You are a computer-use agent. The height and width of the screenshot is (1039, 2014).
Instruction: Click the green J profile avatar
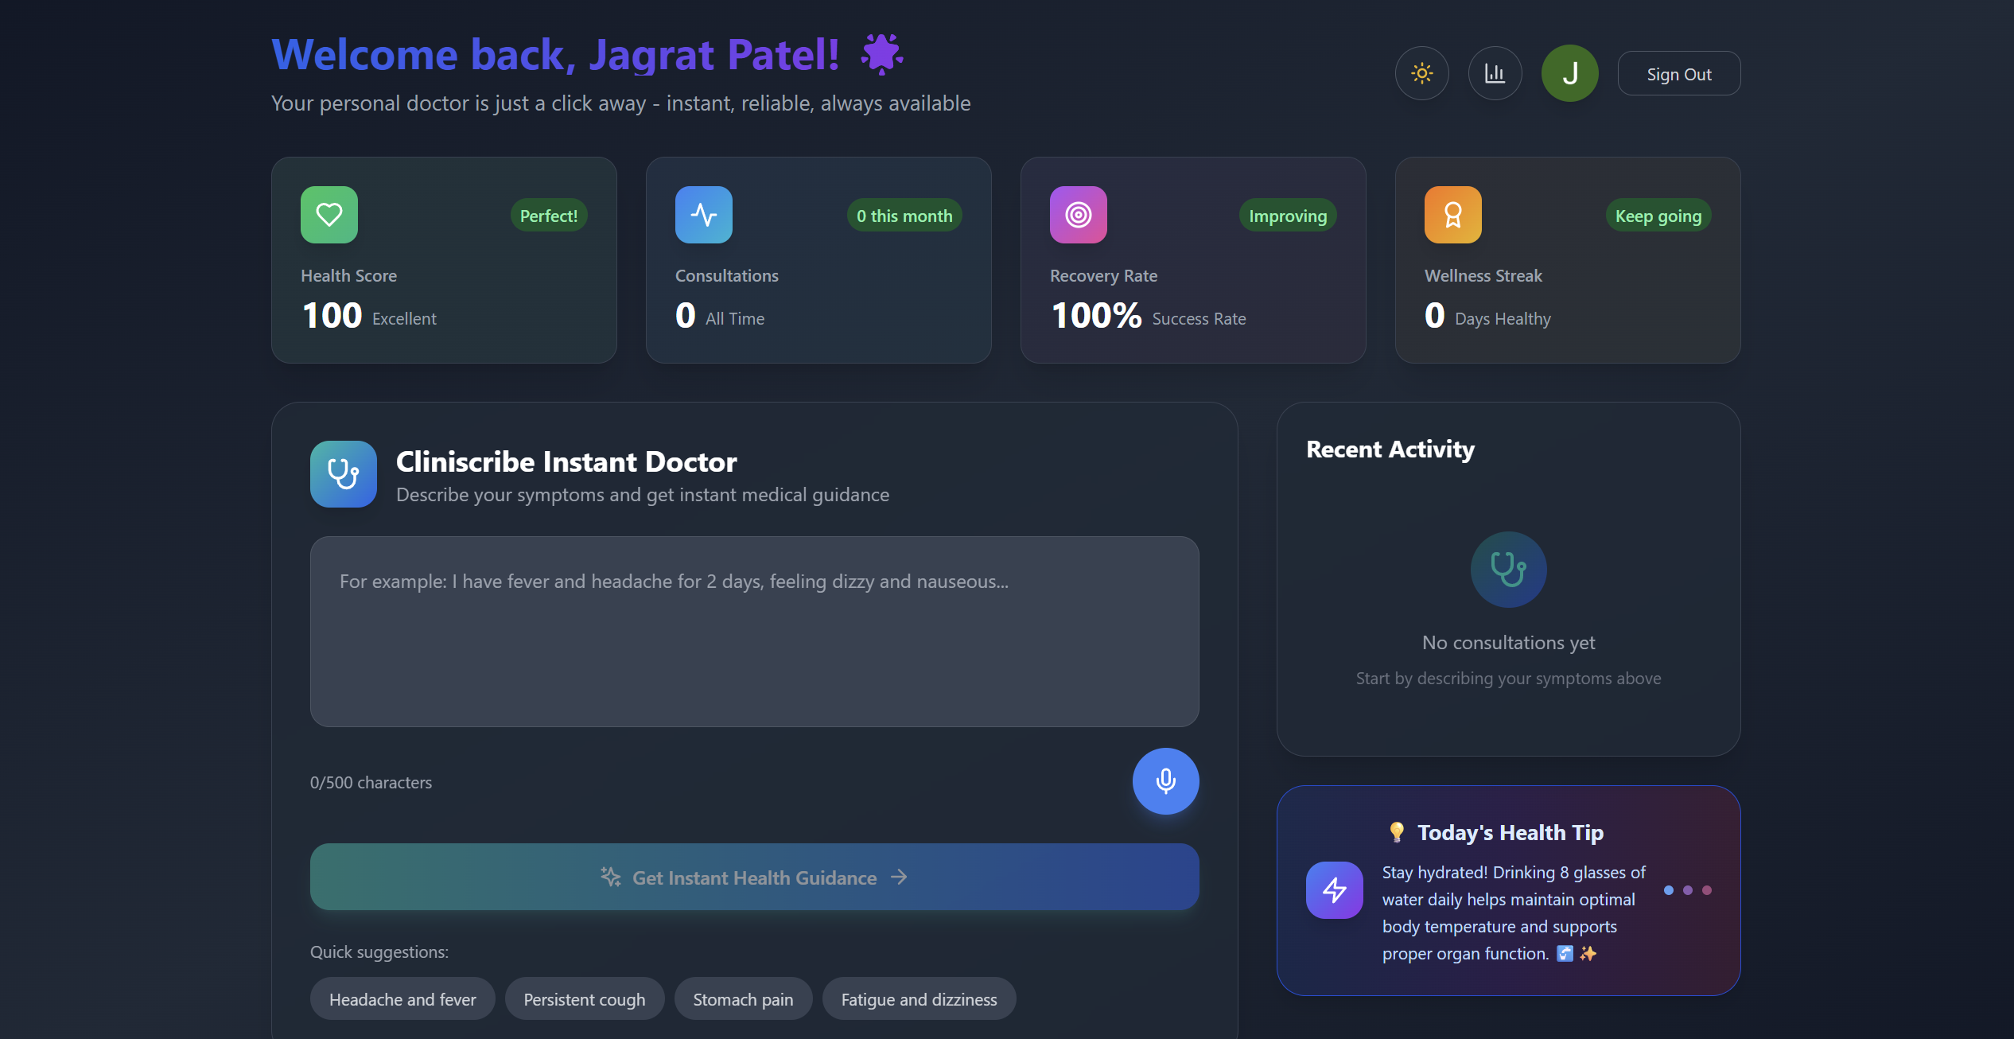coord(1569,73)
